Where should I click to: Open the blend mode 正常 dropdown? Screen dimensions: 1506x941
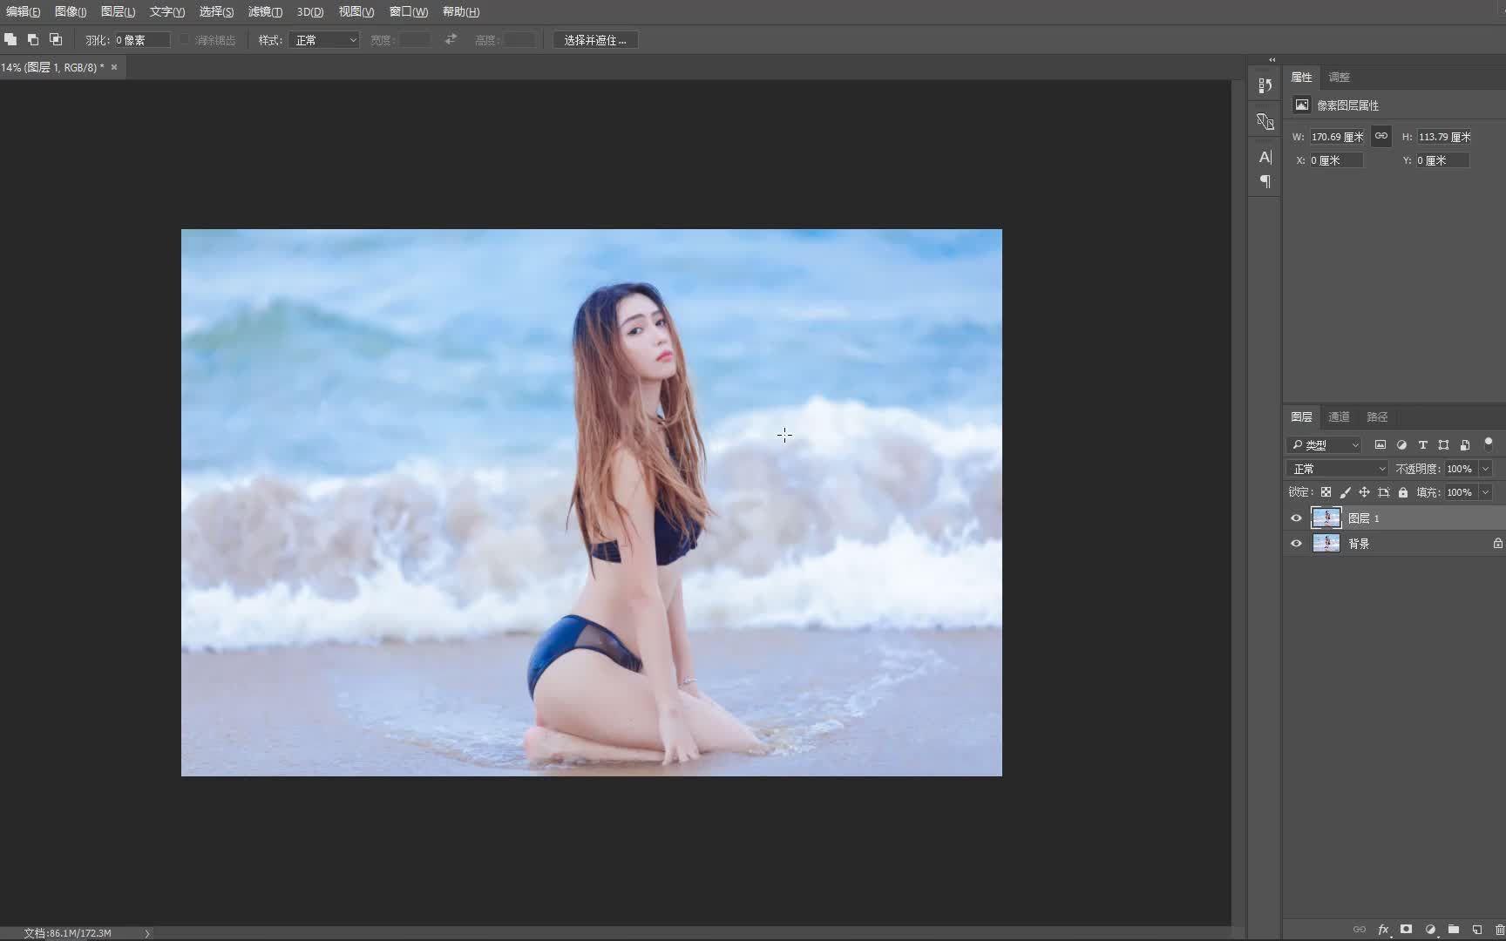pos(1337,469)
